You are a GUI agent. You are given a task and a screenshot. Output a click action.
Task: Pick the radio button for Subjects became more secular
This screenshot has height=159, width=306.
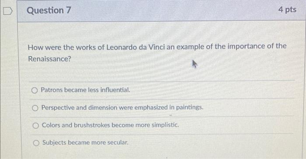[36, 143]
